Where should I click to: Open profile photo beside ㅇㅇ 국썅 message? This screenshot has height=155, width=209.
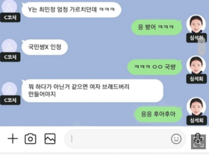click(196, 65)
